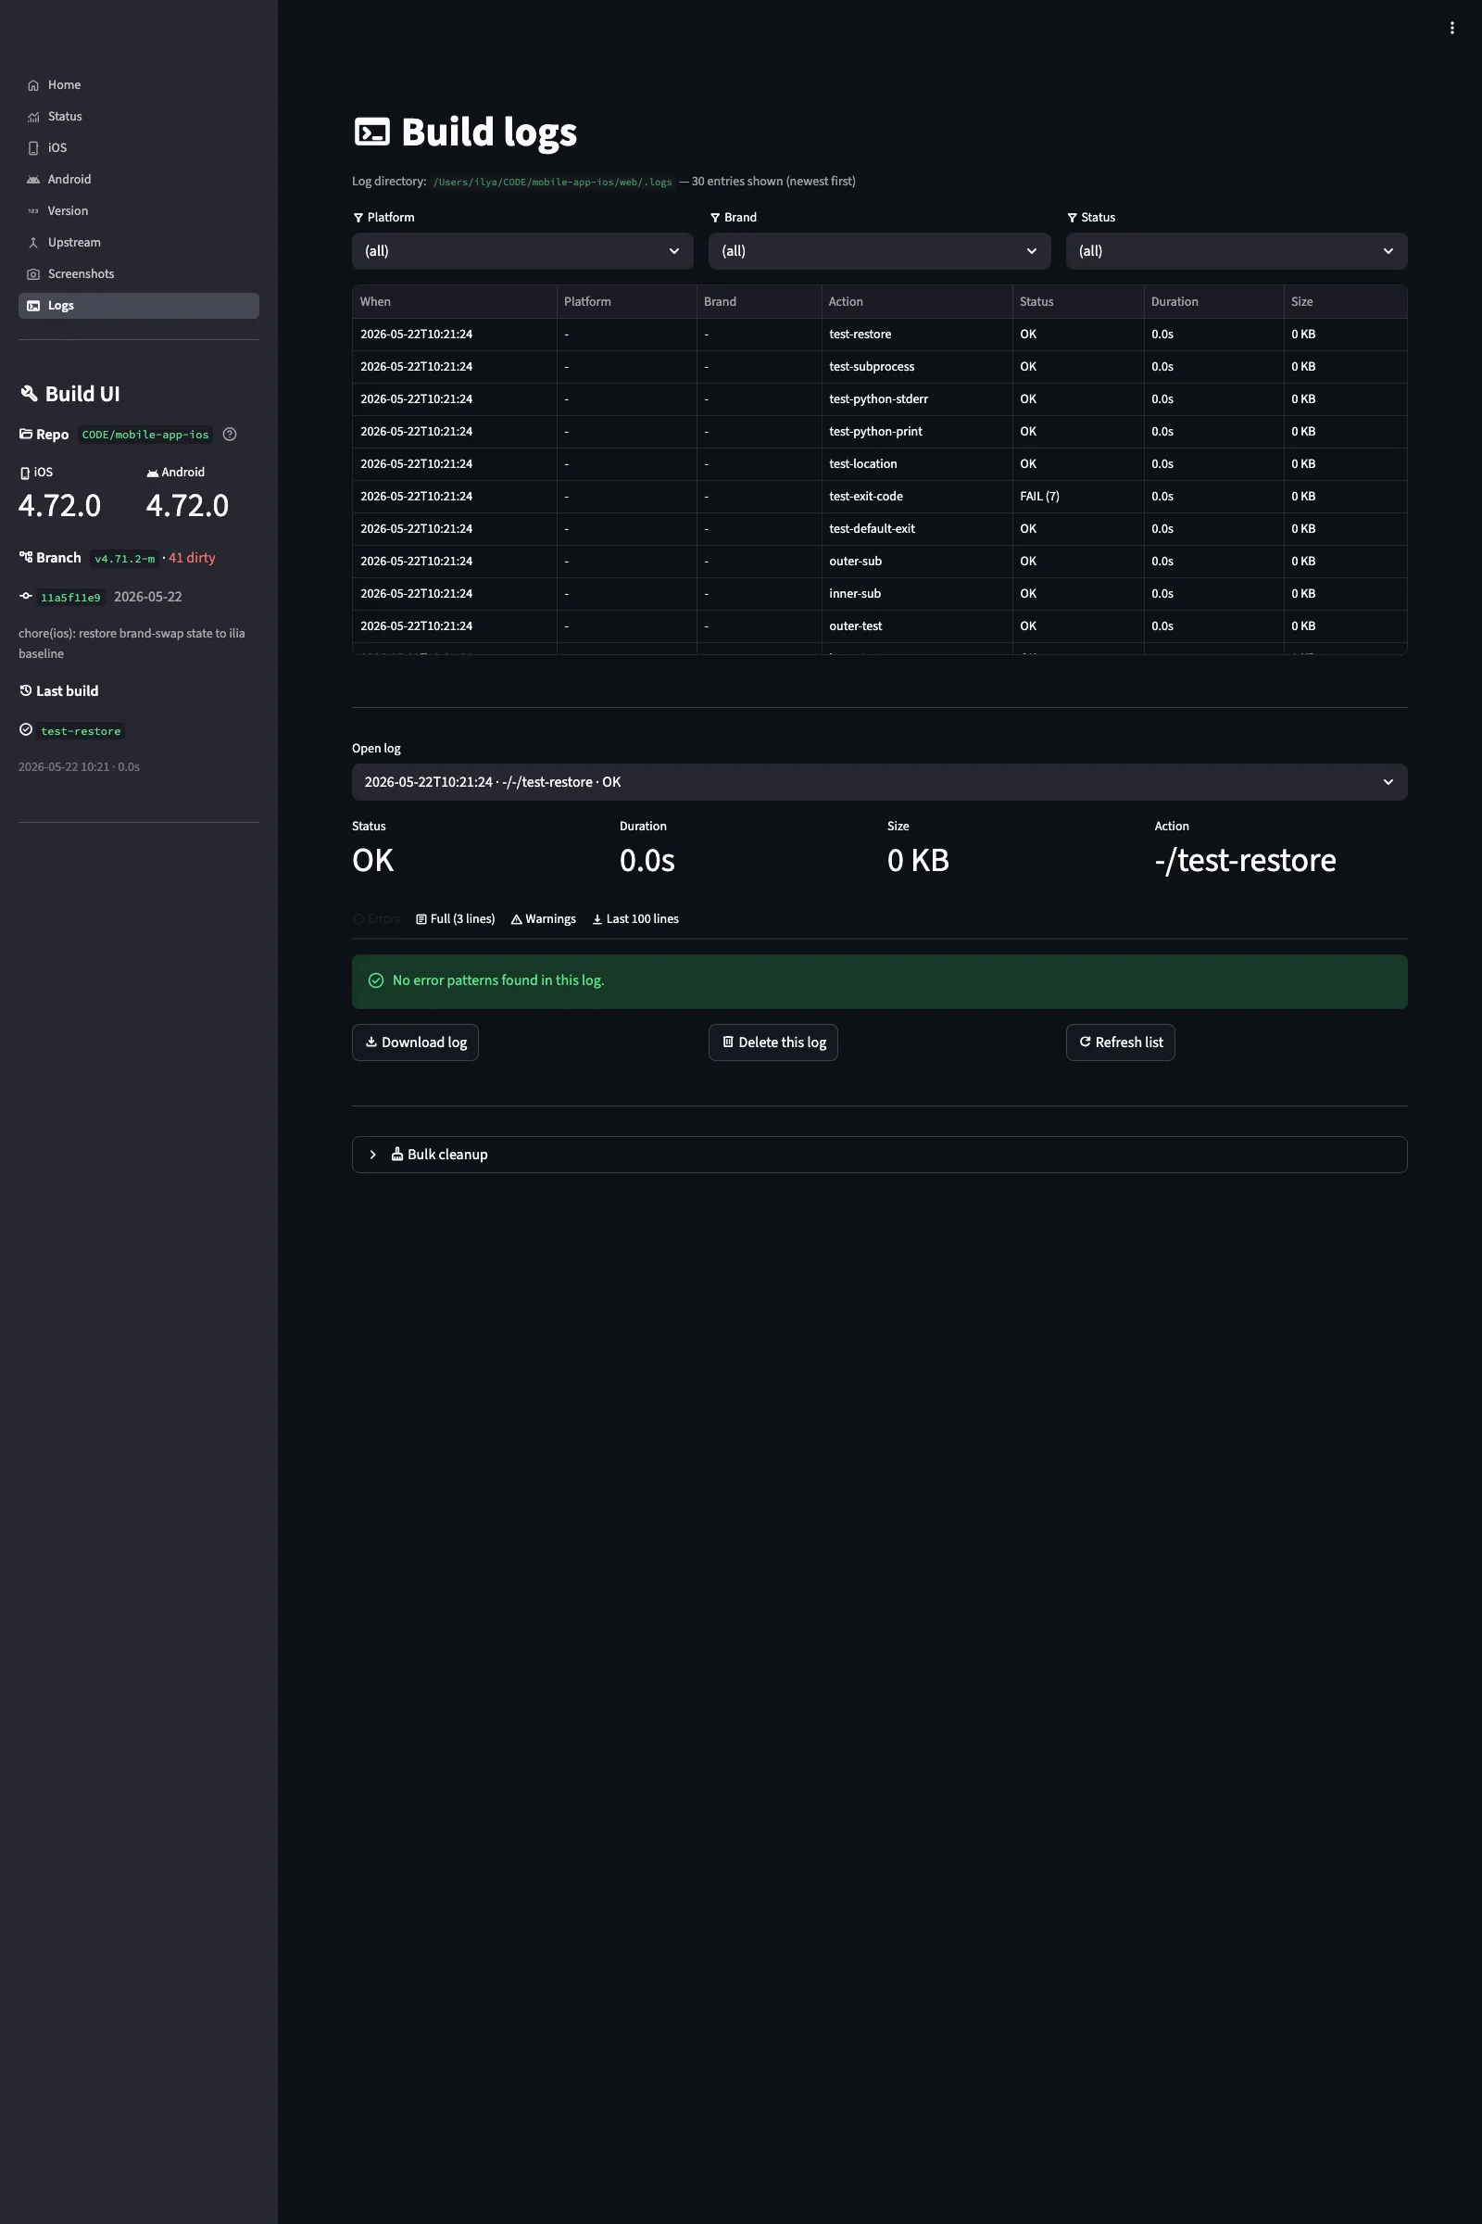Select the test-subprocess table row
Viewport: 1482px width, 2224px height.
click(x=880, y=367)
